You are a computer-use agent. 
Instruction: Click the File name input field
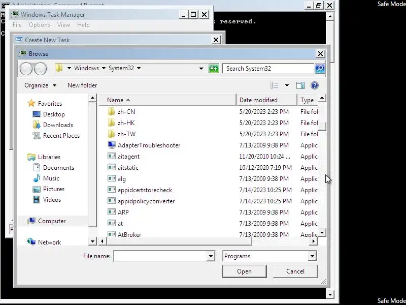tap(160, 257)
